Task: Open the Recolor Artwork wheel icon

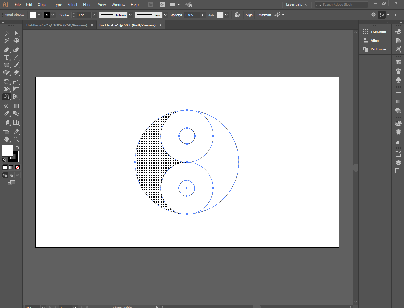Action: pyautogui.click(x=237, y=15)
